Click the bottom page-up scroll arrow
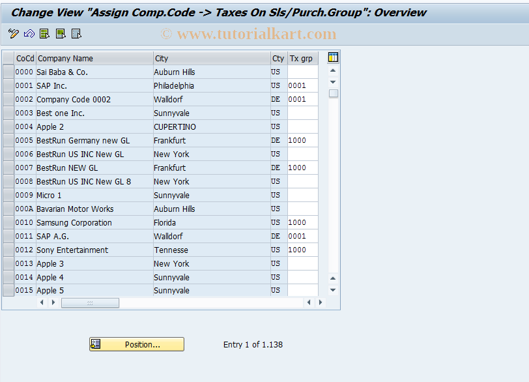This screenshot has height=382, width=529. point(333,278)
